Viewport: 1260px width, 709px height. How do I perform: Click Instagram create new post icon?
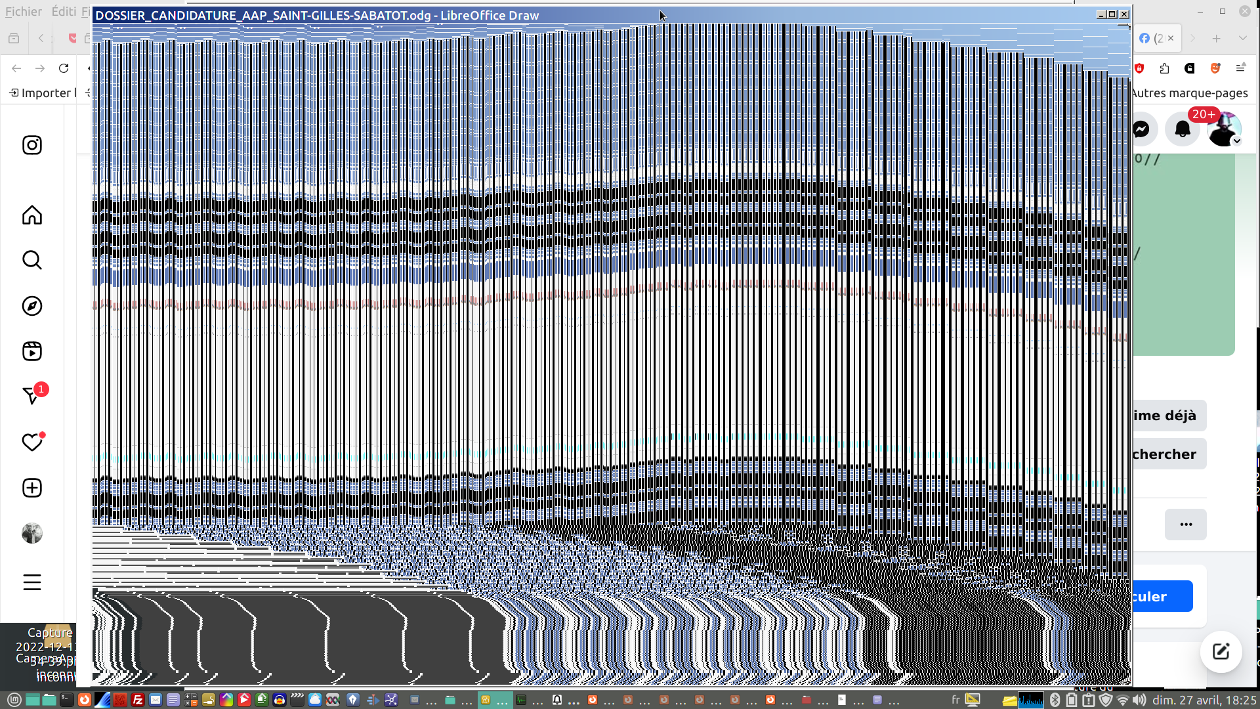point(31,488)
